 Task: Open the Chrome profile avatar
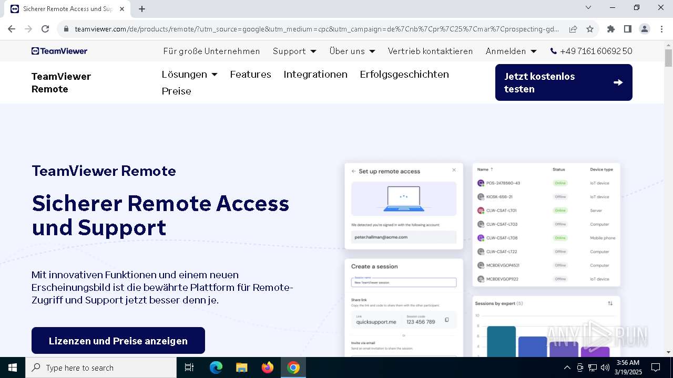(645, 29)
